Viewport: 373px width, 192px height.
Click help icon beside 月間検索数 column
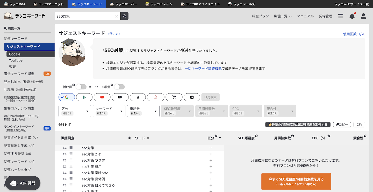pyautogui.click(x=293, y=136)
